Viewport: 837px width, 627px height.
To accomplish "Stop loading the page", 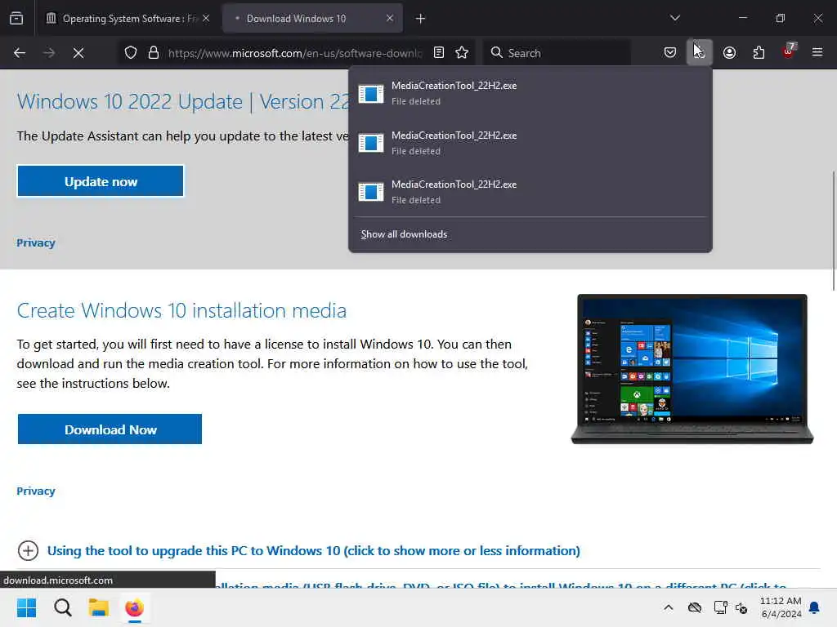I will click(78, 53).
